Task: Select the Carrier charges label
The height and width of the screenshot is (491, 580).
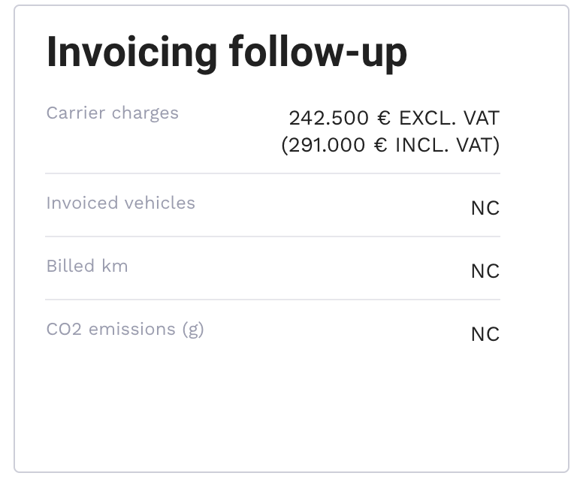Action: coord(112,113)
